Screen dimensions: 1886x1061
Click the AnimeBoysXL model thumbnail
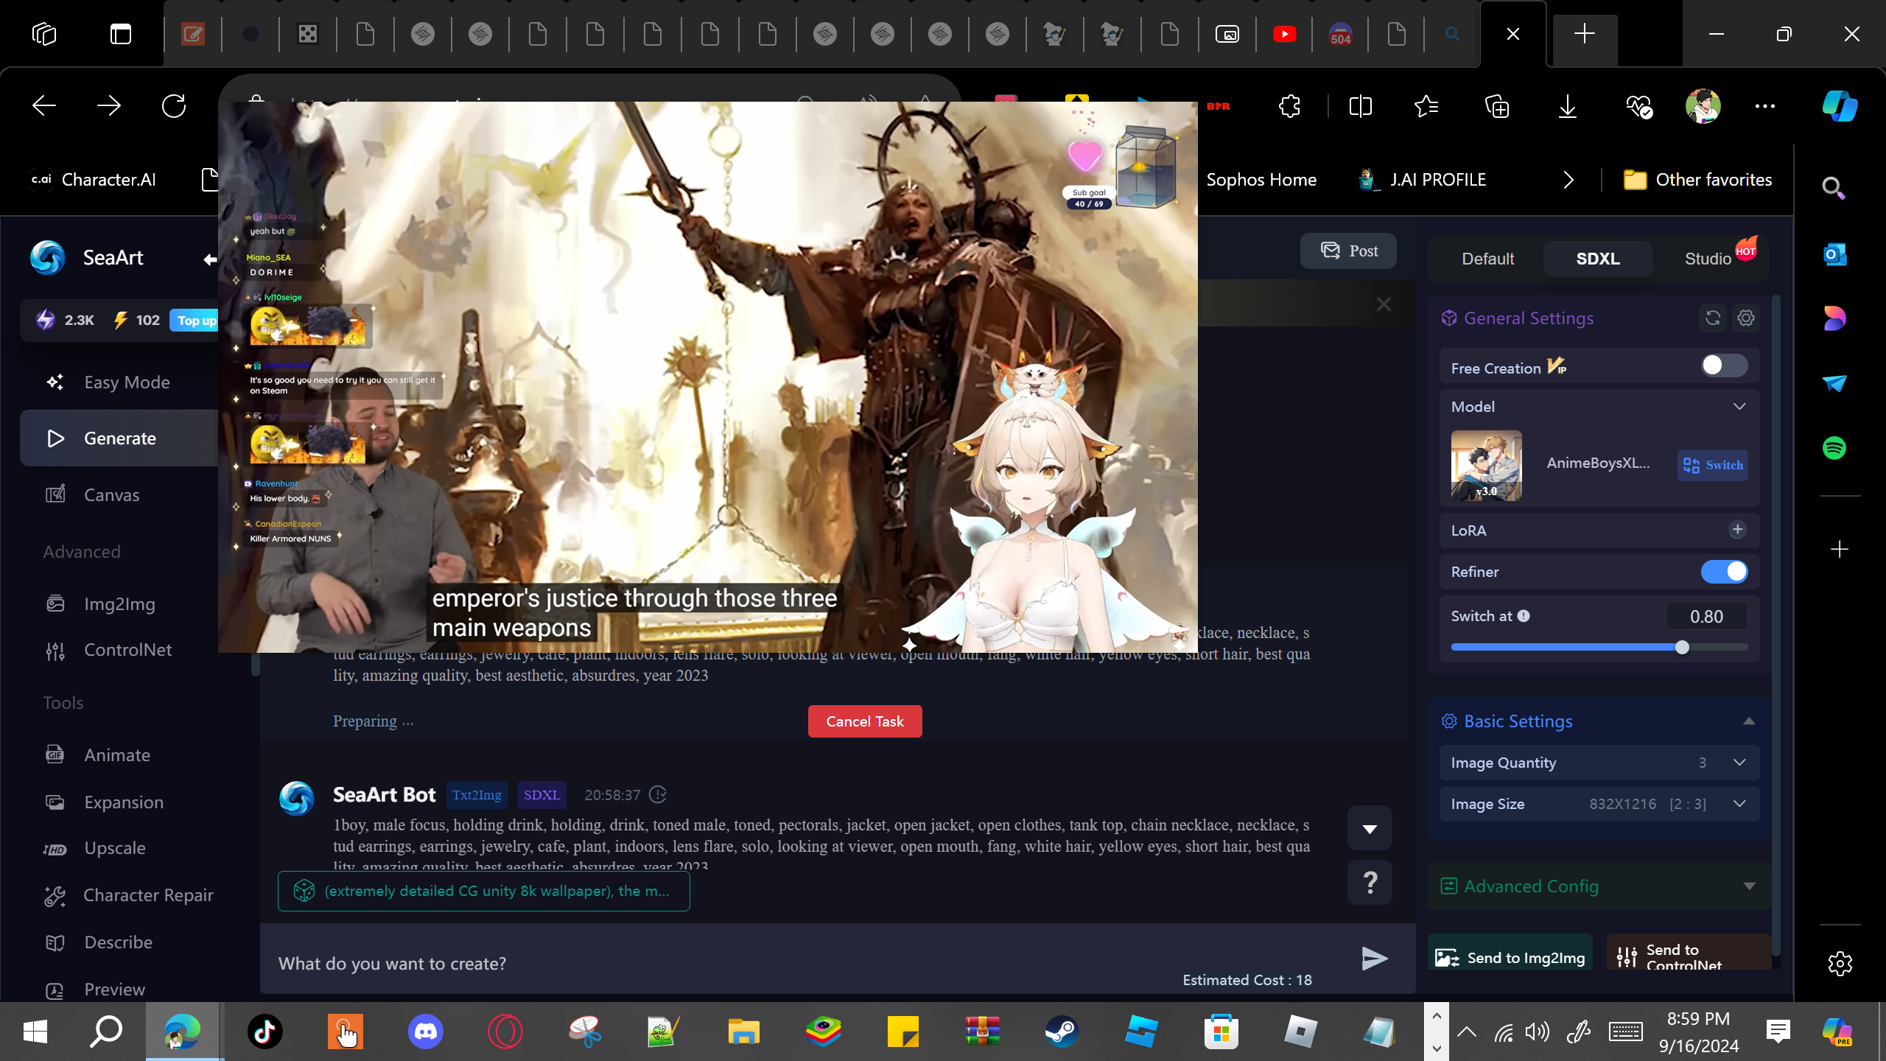coord(1487,466)
